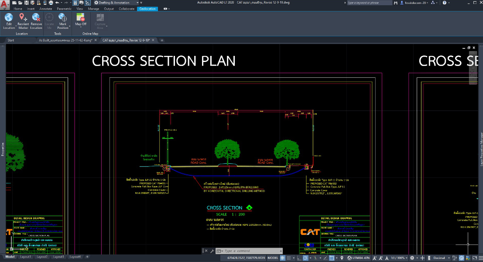Open the Decimal units dropdown
483x262 pixels.
coord(441,258)
